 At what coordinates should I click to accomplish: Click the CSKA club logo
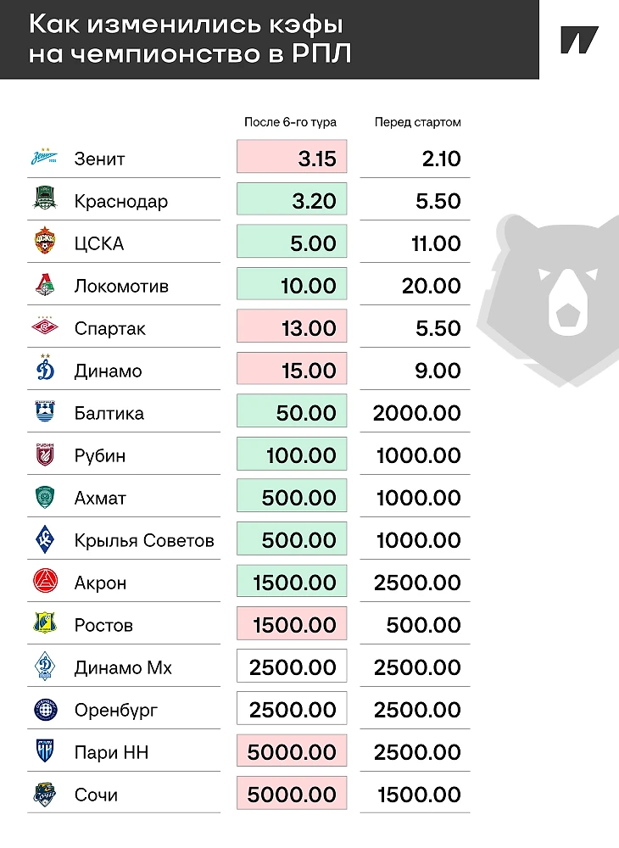point(45,243)
